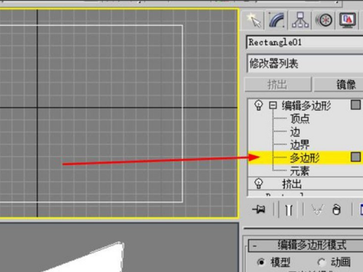Click the gray square beside 编辑多边形
The width and height of the screenshot is (363, 272).
[x=356, y=105]
